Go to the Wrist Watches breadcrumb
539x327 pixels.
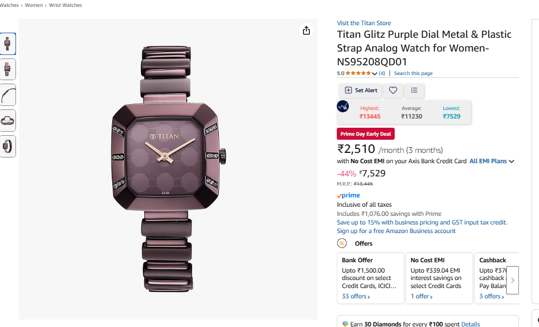click(66, 5)
